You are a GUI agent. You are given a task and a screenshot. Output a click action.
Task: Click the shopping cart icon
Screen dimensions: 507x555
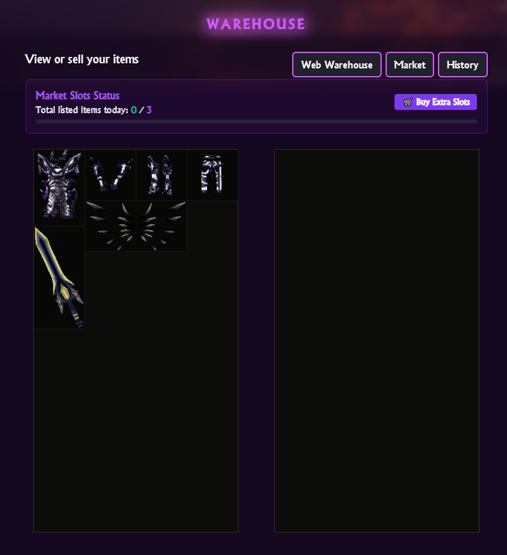pyautogui.click(x=408, y=102)
